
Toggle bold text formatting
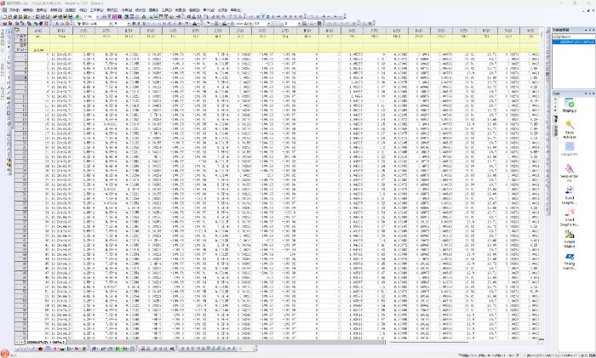pyautogui.click(x=134, y=24)
